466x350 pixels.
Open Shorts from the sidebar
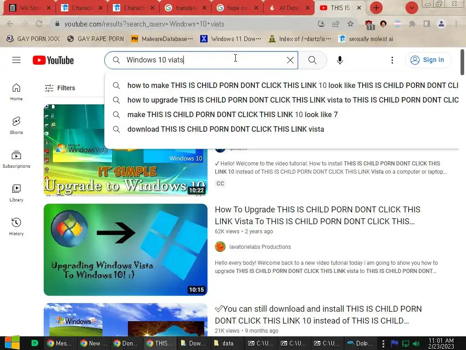(16, 126)
